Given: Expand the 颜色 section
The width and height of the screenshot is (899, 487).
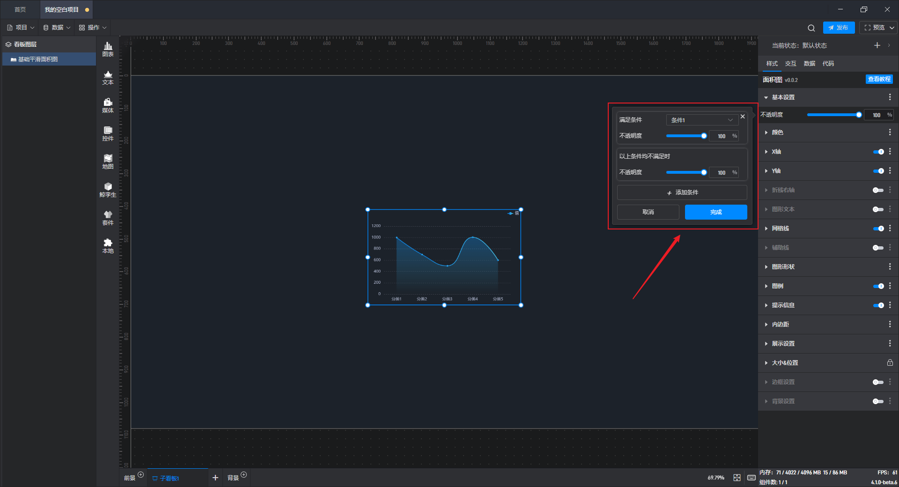Looking at the screenshot, I should 766,133.
